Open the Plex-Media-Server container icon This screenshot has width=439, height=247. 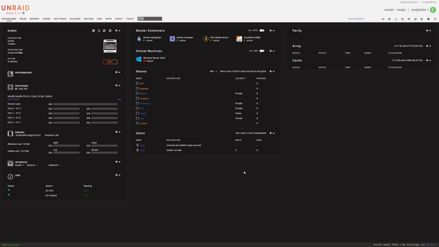pos(206,39)
